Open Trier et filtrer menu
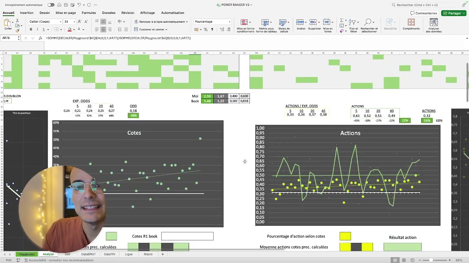 coord(354,25)
